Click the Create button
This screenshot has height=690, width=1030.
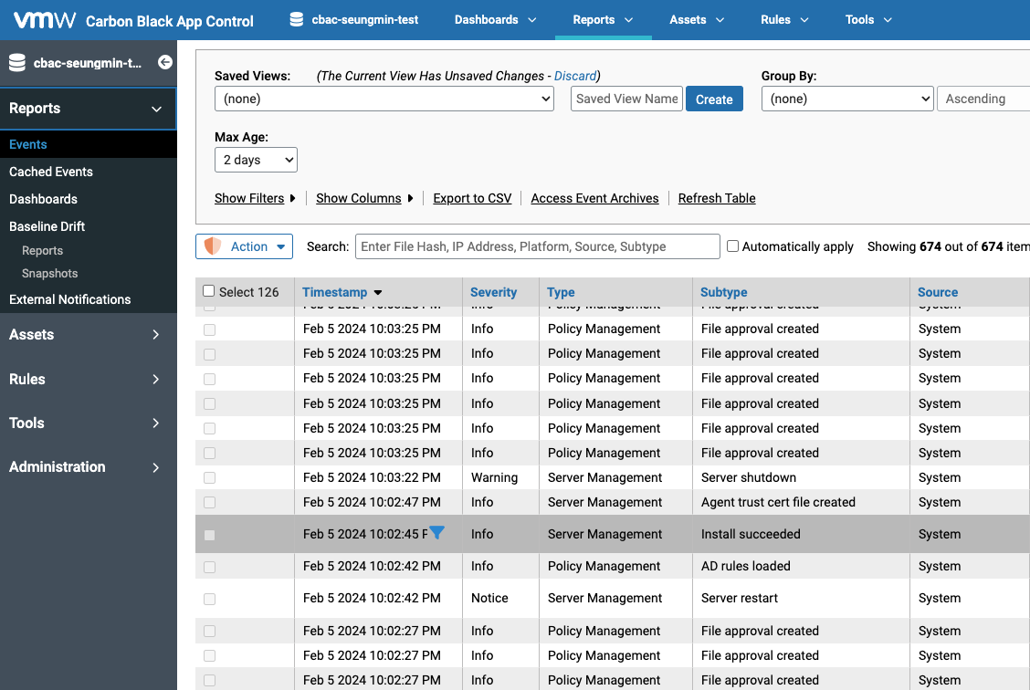point(714,99)
